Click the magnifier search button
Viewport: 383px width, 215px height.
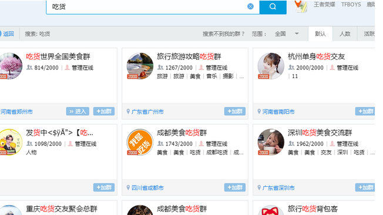(273, 7)
